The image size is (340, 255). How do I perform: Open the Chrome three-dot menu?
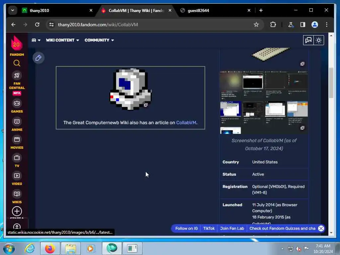pos(327,25)
